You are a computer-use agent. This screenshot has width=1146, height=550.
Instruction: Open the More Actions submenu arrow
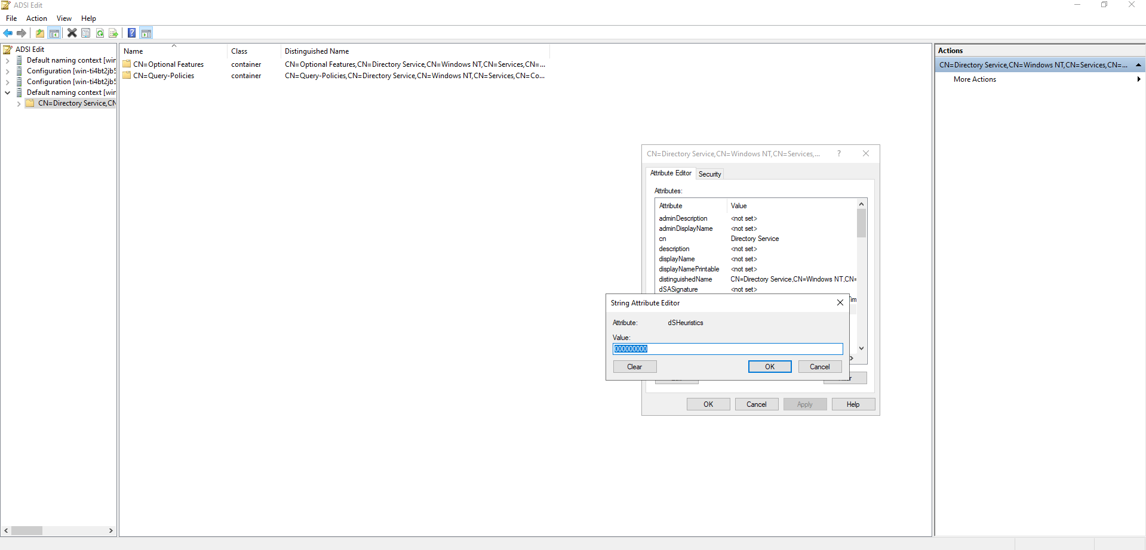(x=1139, y=79)
